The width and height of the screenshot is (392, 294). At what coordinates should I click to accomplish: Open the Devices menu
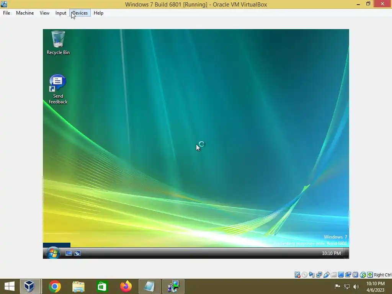click(x=80, y=13)
